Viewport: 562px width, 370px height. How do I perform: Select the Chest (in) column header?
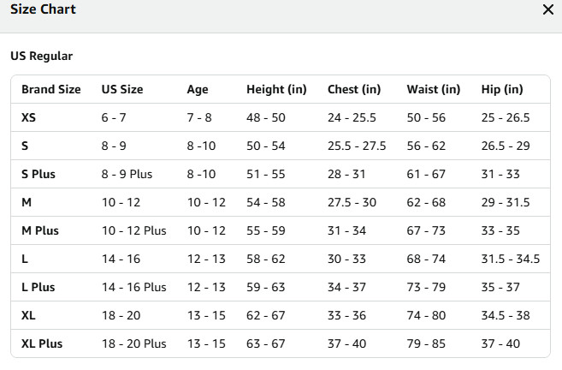tap(354, 89)
